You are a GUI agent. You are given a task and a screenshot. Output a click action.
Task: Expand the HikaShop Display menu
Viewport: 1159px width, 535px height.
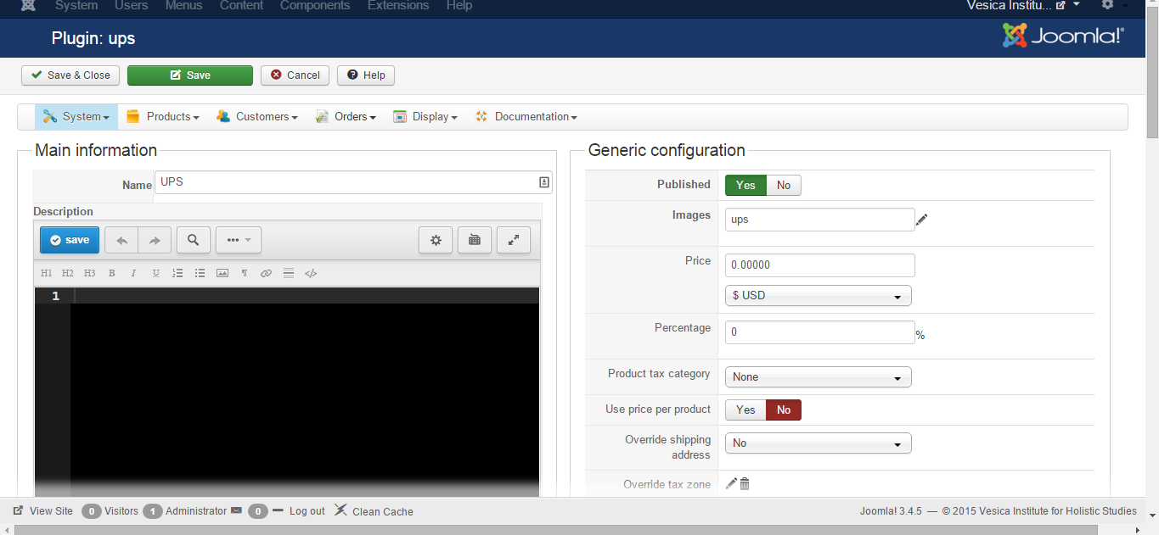coord(425,117)
